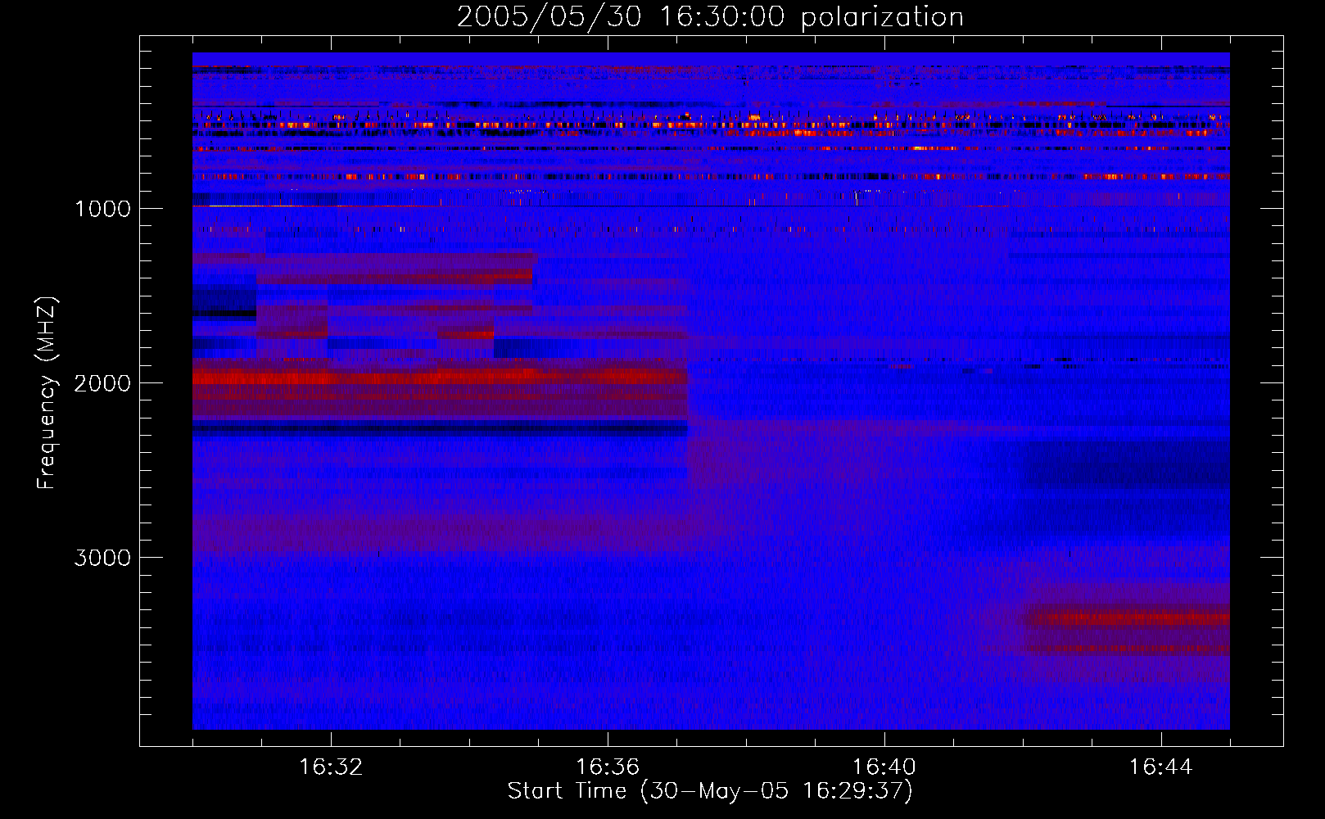Click the 3000 frequency tick label
The image size is (1325, 819).
pos(102,558)
